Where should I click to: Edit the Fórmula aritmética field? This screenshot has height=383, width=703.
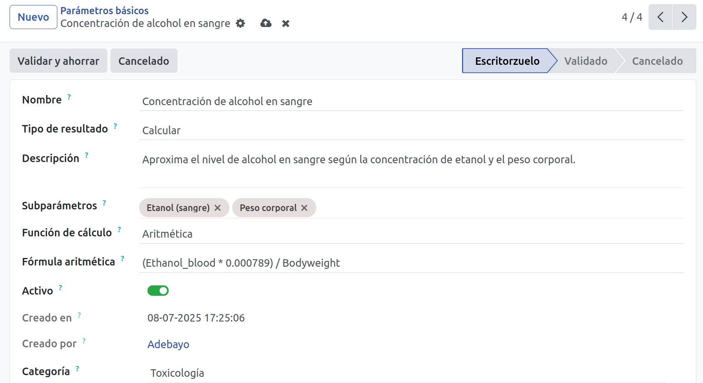coord(411,263)
